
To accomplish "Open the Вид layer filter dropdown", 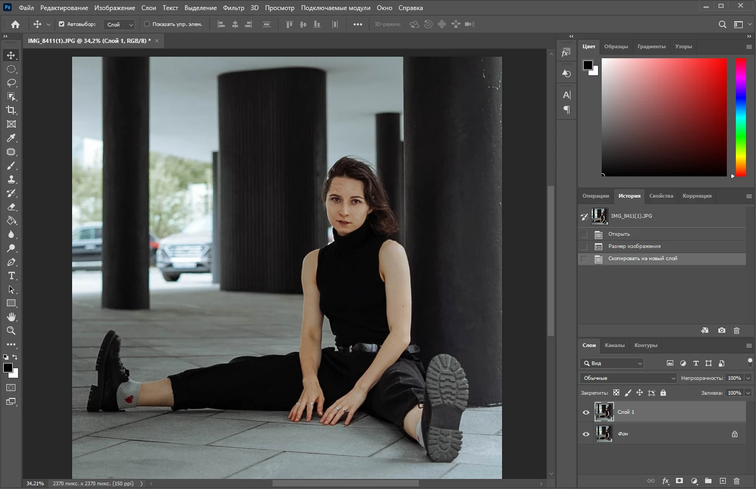I will (x=612, y=363).
